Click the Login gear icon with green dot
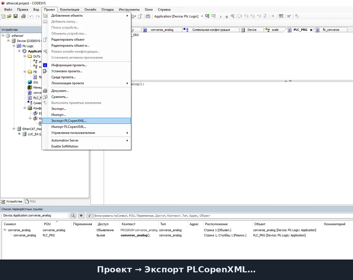This screenshot has width=353, height=280. click(207, 16)
